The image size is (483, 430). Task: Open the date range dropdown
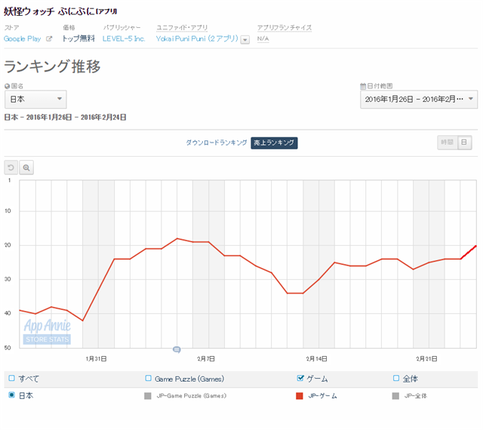click(419, 99)
